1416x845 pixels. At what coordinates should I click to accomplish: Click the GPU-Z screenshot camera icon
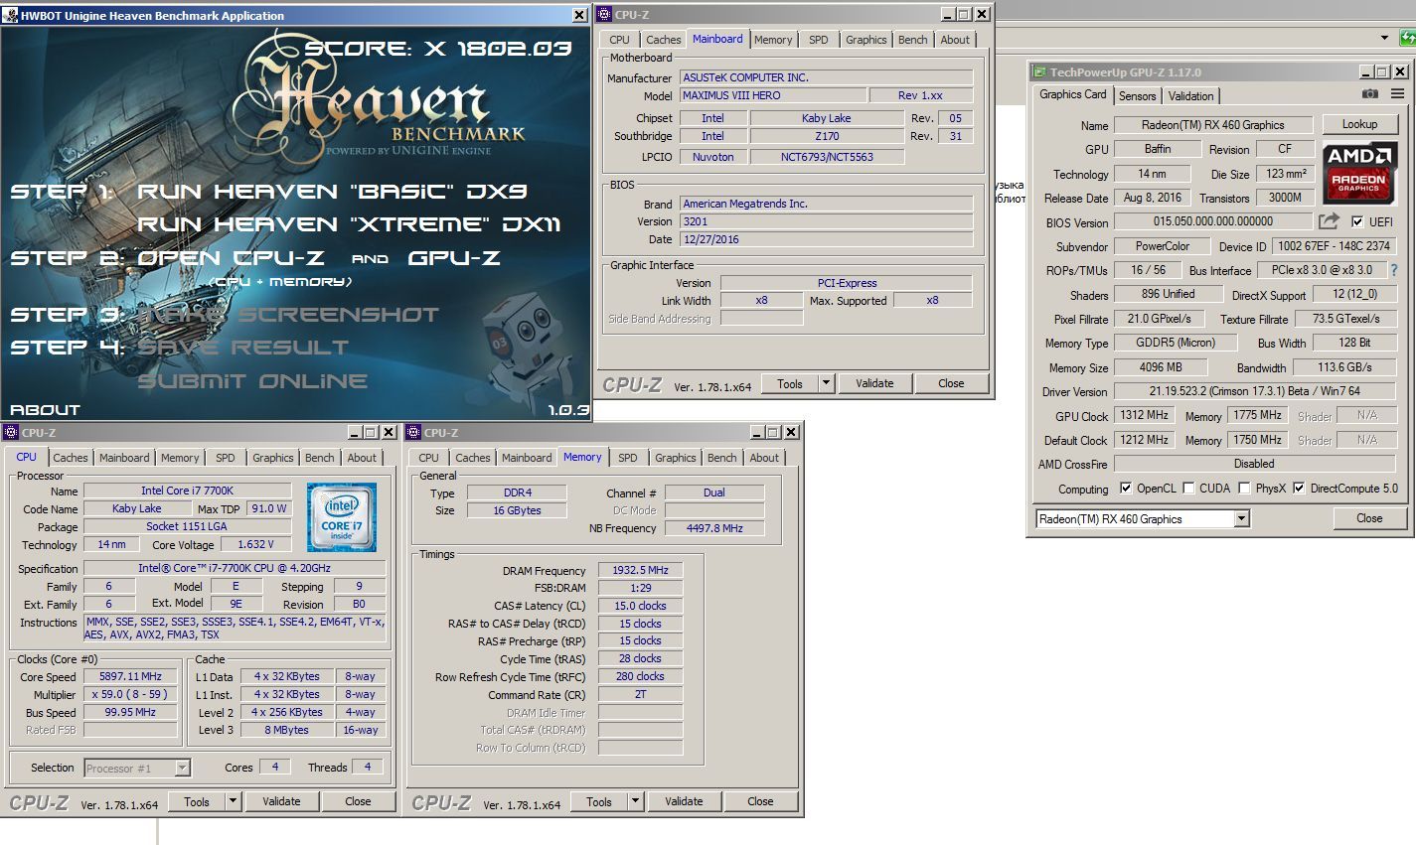(1370, 94)
